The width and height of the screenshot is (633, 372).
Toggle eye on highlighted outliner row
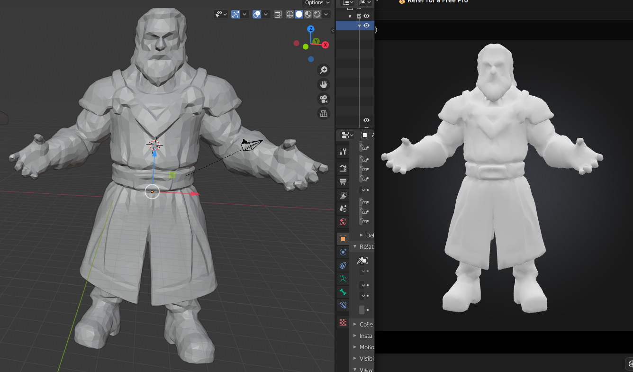[366, 26]
